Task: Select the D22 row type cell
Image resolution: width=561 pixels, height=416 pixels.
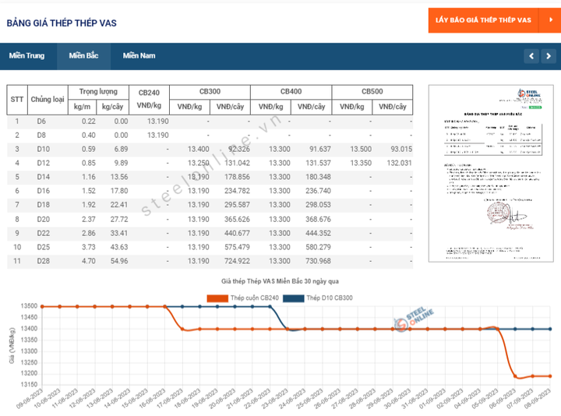Action: [44, 233]
